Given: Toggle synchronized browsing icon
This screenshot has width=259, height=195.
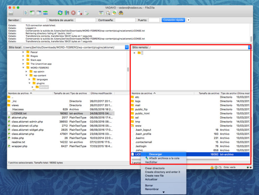Looking at the screenshot, I should point(114,13).
